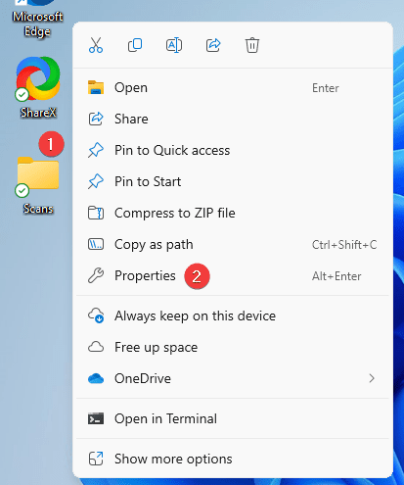The height and width of the screenshot is (485, 404).
Task: Expand Show more options
Action: pyautogui.click(x=233, y=459)
